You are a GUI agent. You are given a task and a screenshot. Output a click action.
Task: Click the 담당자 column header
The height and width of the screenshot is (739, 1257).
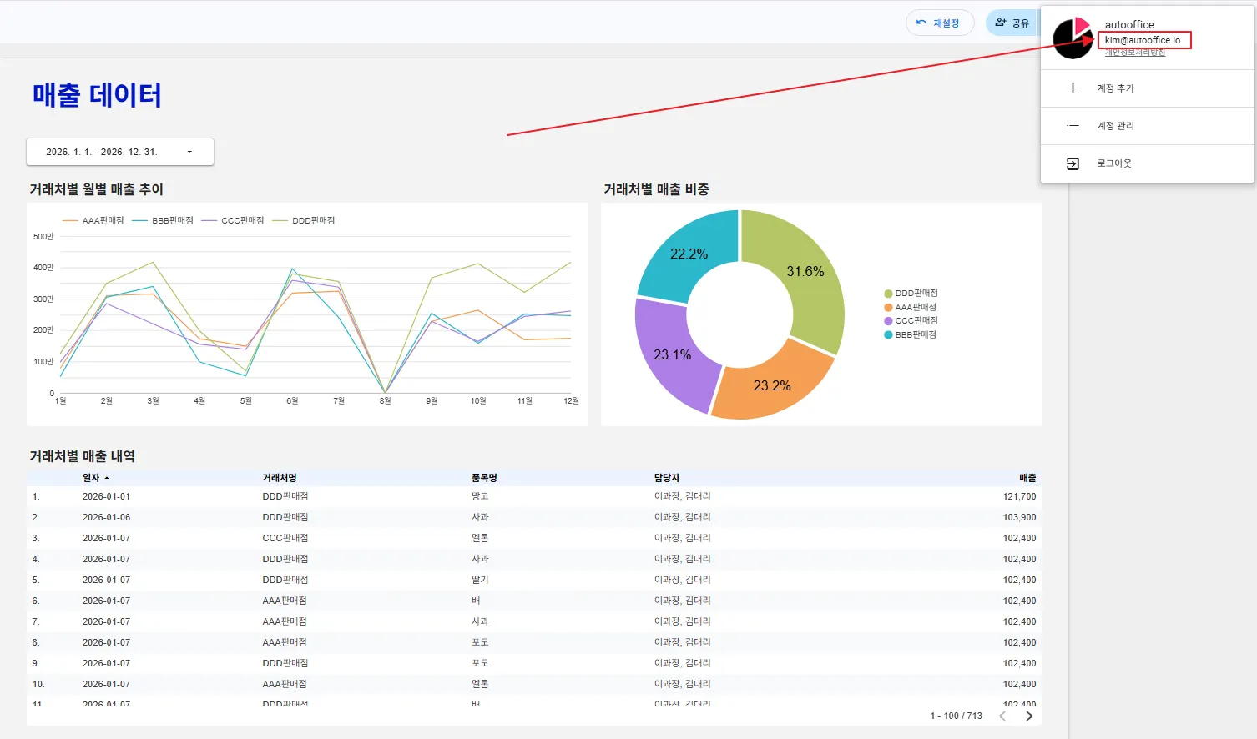click(x=667, y=478)
